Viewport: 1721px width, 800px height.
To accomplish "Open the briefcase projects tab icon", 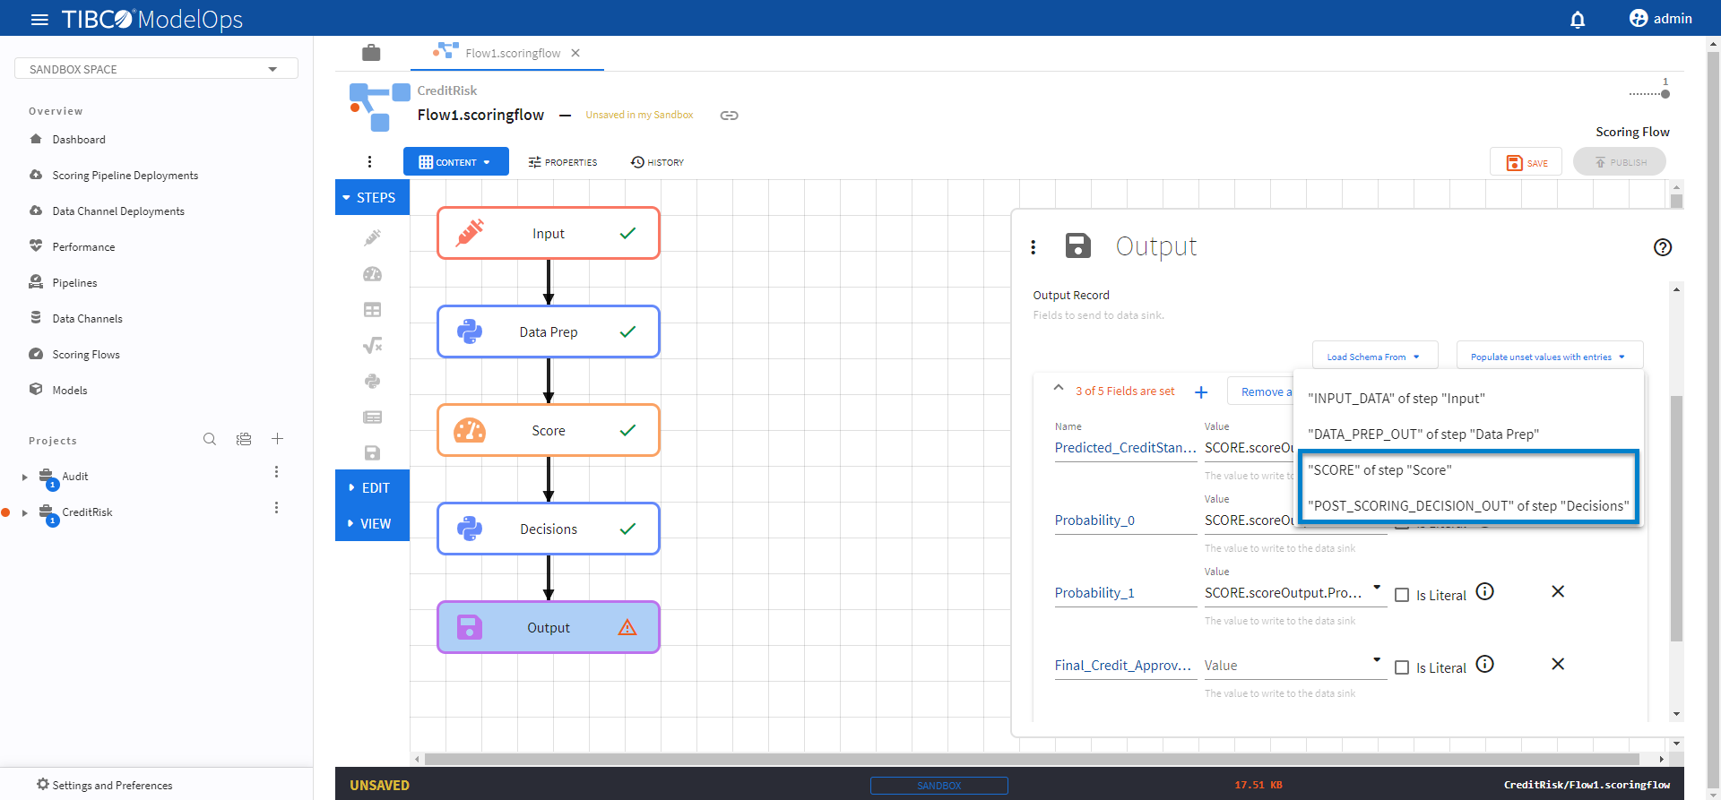I will [371, 53].
